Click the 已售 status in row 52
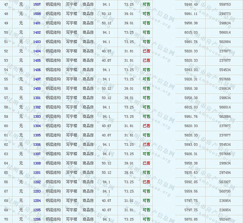Screen dimensions: 243x223 point(146,51)
